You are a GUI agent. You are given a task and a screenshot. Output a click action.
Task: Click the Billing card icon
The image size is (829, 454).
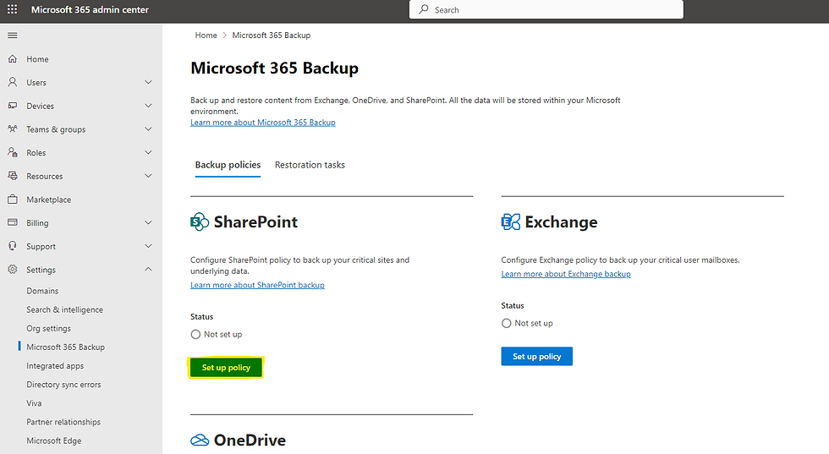pyautogui.click(x=12, y=223)
